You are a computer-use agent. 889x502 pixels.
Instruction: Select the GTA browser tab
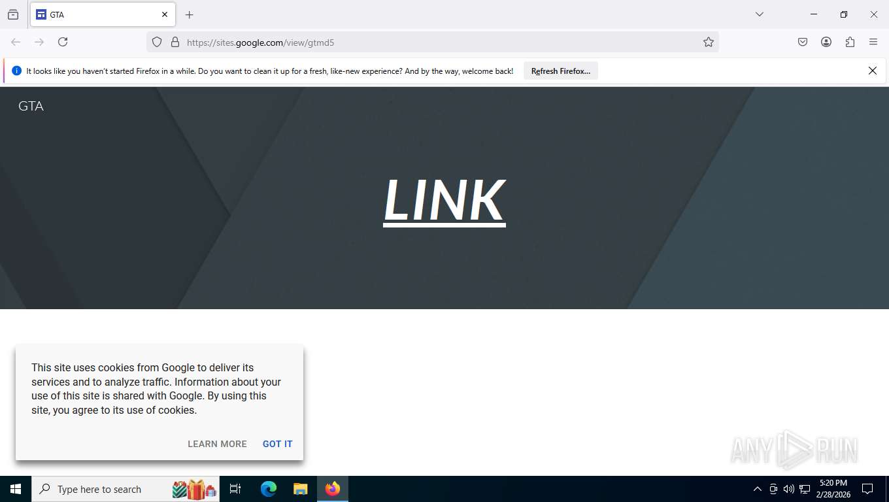pos(101,14)
